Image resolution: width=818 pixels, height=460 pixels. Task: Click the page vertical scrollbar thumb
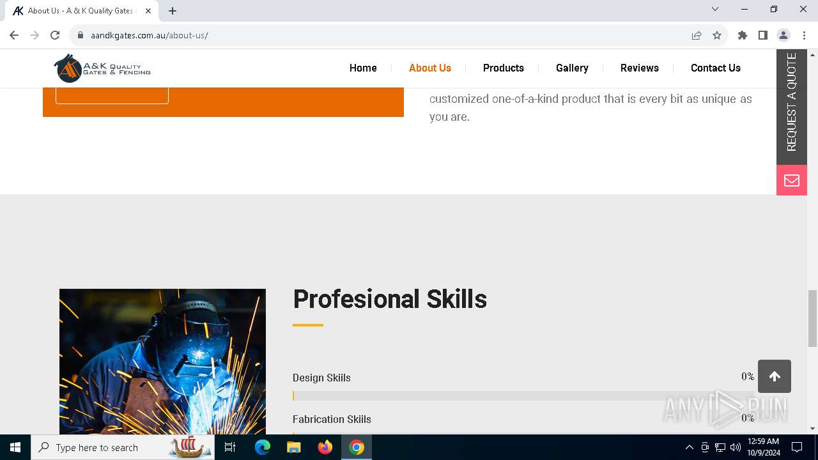click(x=812, y=318)
